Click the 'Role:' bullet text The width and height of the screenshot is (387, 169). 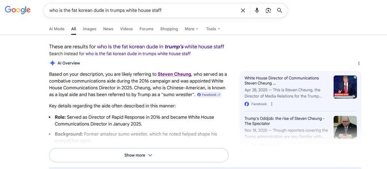click(60, 117)
